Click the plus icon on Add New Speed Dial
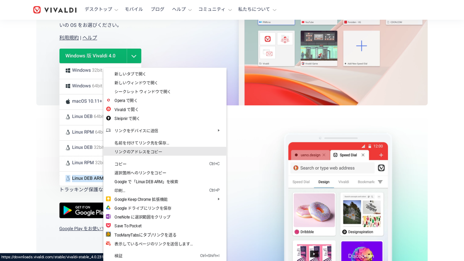Screen dimensions: 464x261 point(362,46)
